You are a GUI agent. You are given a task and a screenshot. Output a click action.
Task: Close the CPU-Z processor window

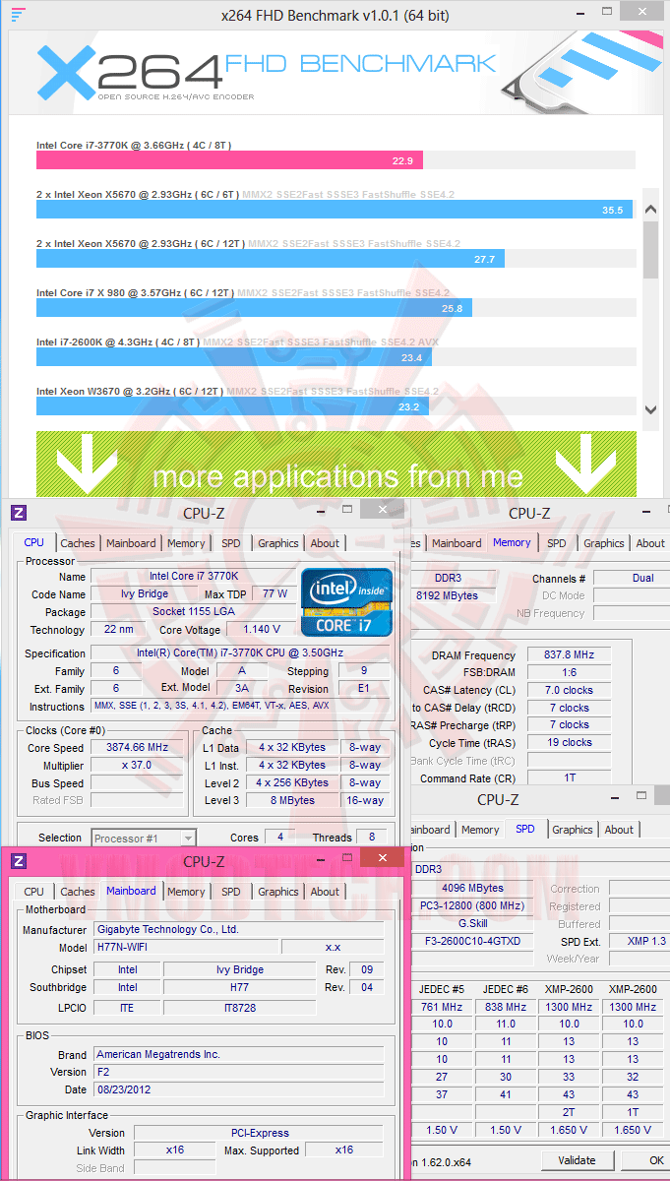(x=381, y=509)
